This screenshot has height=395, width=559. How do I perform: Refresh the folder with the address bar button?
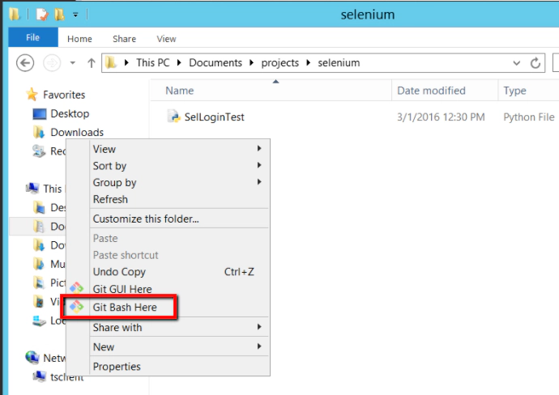pos(536,63)
